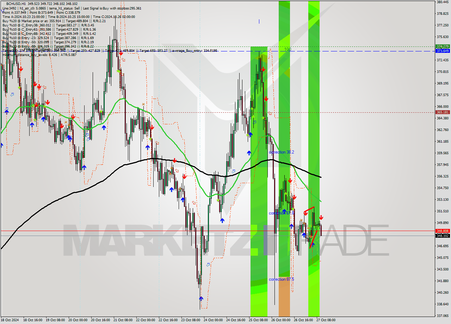The width and height of the screenshot is (451, 324).
Task: Click the '22 Oct 00:00' time label
Action: [x=146, y=320]
